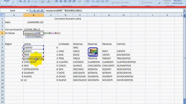Center text horizontally in ribbon

61,1
